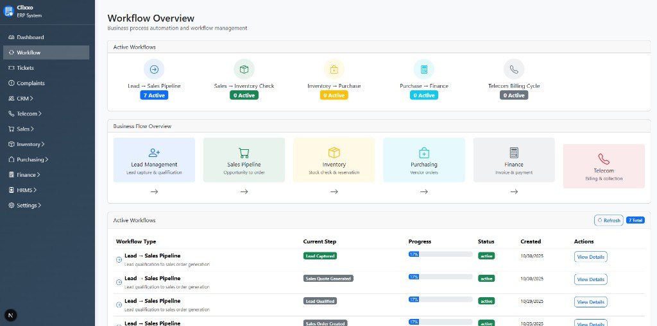Click the Clixxo ERP logo icon
This screenshot has height=326, width=657.
tap(9, 12)
